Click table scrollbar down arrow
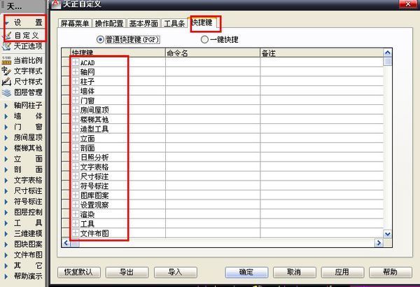Viewport: 420px width, 287px height. click(388, 234)
